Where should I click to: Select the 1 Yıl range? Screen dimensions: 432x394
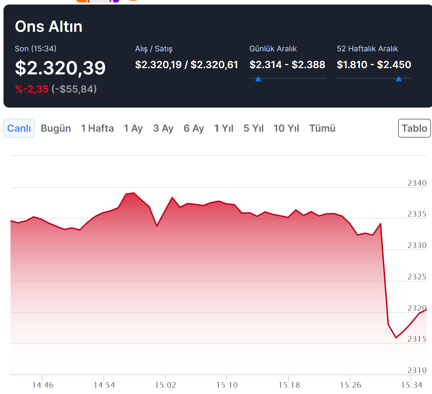(x=224, y=128)
